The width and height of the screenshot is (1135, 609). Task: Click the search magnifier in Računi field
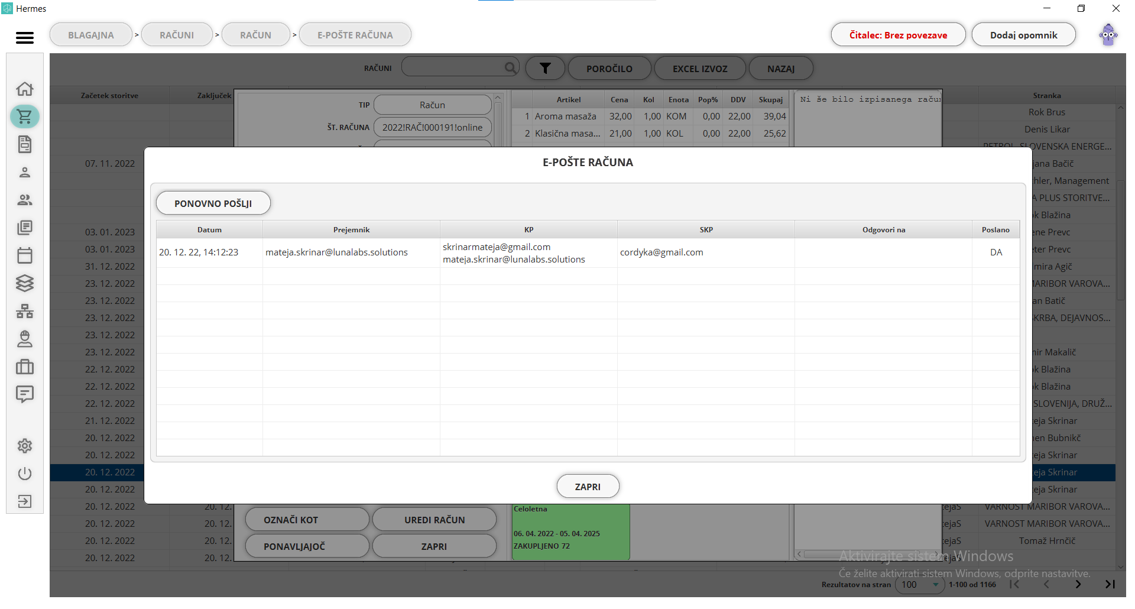[510, 68]
